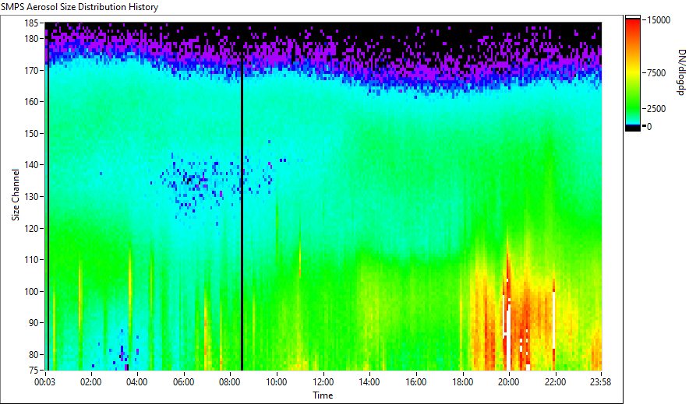Click the 10:00 time axis tick label

click(x=277, y=382)
